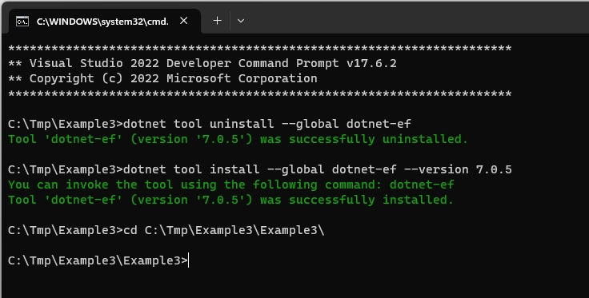Click the cd C:\Tmp\Example3\Example3\ command line
This screenshot has height=298, width=589.
click(166, 230)
